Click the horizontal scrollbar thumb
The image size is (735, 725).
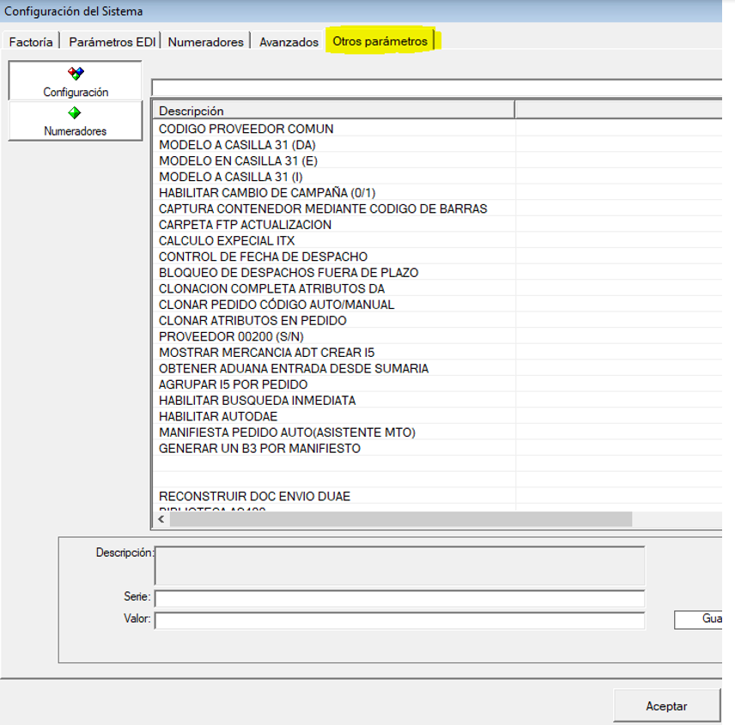pyautogui.click(x=401, y=519)
